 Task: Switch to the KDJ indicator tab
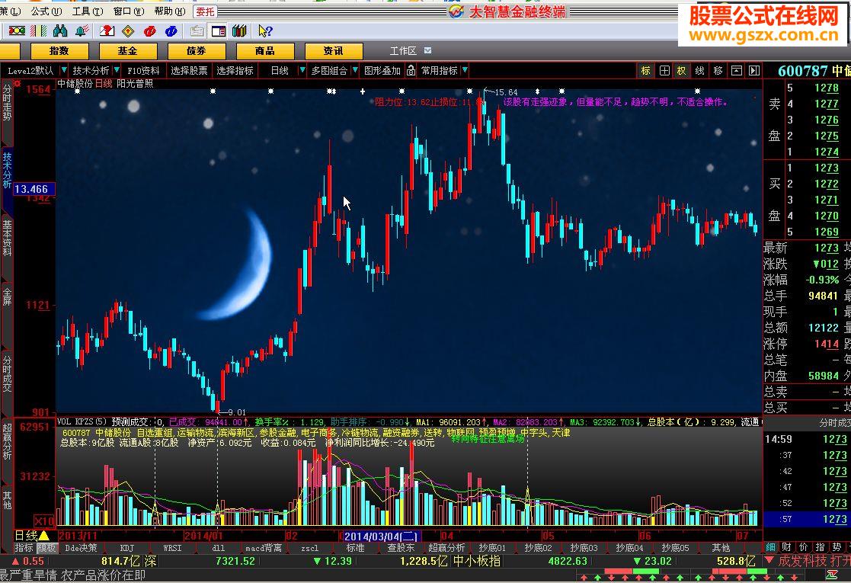point(126,548)
